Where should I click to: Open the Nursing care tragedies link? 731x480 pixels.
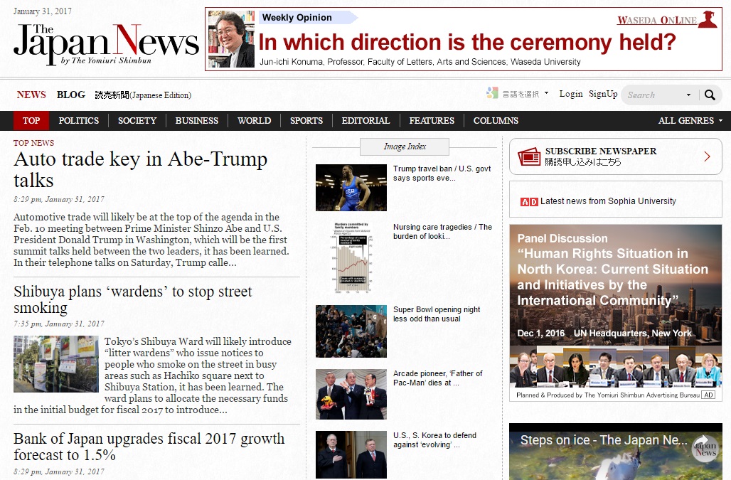442,232
